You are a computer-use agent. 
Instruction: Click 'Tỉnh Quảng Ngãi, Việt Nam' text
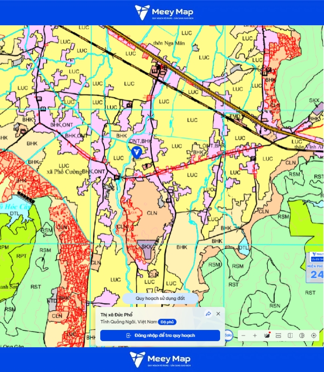pos(129,322)
